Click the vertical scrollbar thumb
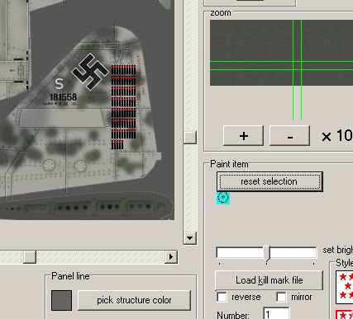Screen dimensions: 353x319 click(x=189, y=137)
